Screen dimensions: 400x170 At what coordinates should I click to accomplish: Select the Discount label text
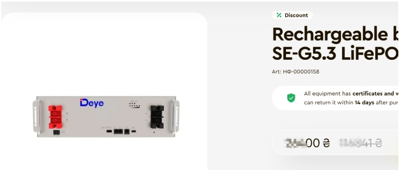pyautogui.click(x=296, y=15)
